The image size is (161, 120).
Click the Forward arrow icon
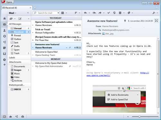click(x=100, y=13)
